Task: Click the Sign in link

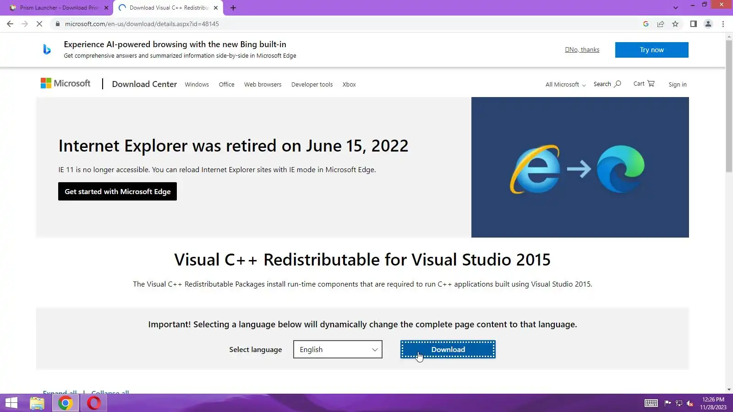Action: point(678,85)
